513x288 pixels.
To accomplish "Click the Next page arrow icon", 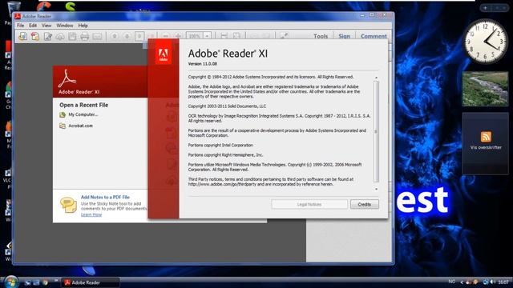I will pos(127,36).
